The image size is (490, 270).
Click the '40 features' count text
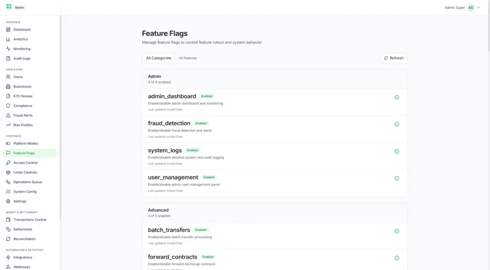coord(188,58)
